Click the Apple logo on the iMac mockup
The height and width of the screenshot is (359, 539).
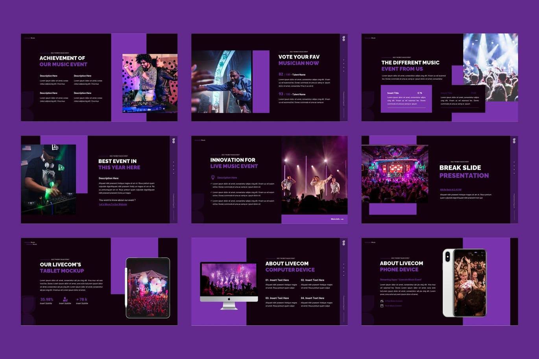coord(229,299)
